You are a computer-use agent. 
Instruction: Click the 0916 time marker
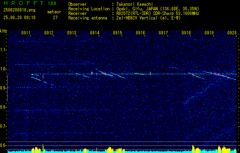(x=140, y=33)
